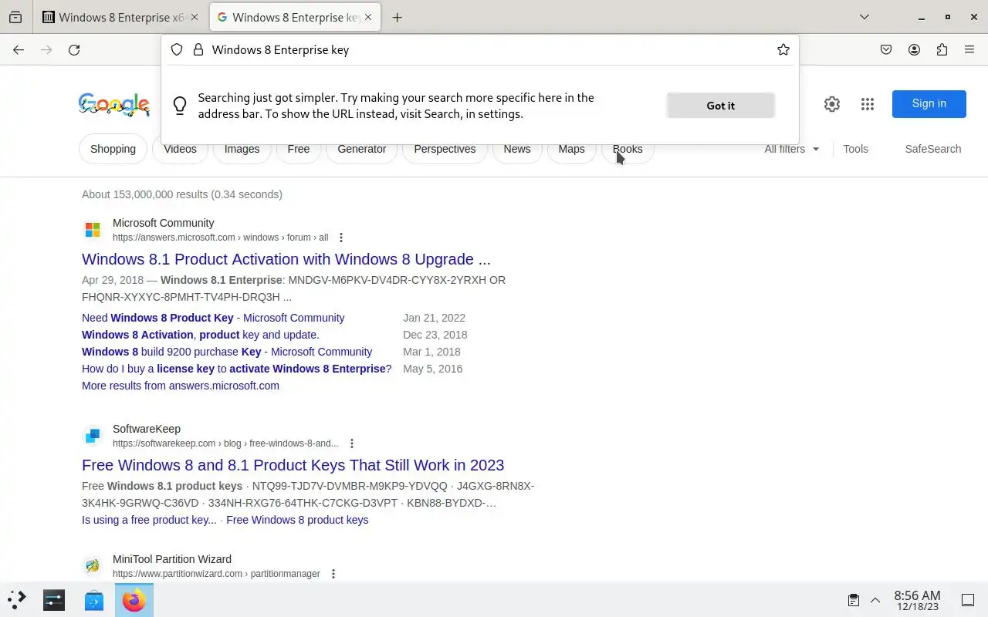
Task: Open the taskbar application launcher
Action: coord(17,599)
